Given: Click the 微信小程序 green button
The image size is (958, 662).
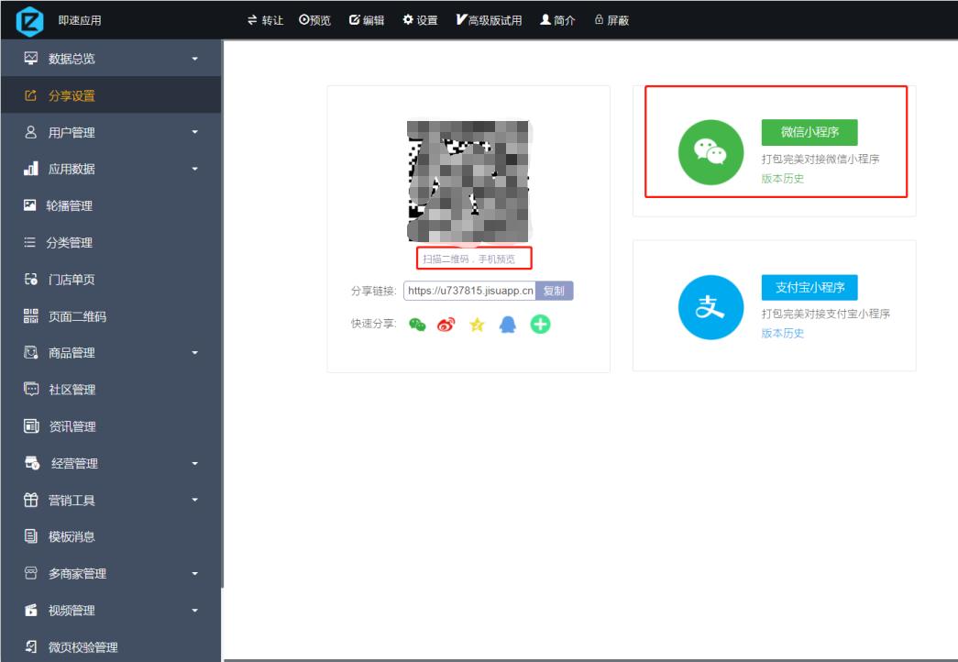Looking at the screenshot, I should tap(809, 133).
